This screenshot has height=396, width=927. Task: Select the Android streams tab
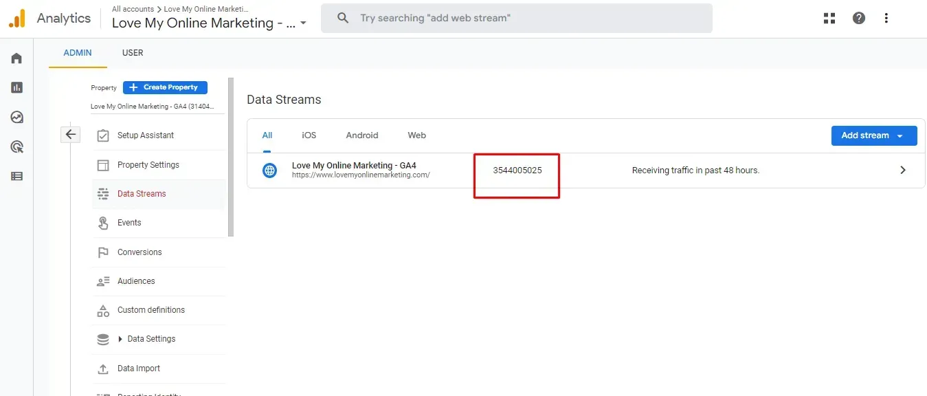[x=362, y=135]
